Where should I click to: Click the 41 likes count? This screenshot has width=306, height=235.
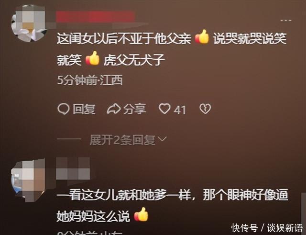pos(180,110)
